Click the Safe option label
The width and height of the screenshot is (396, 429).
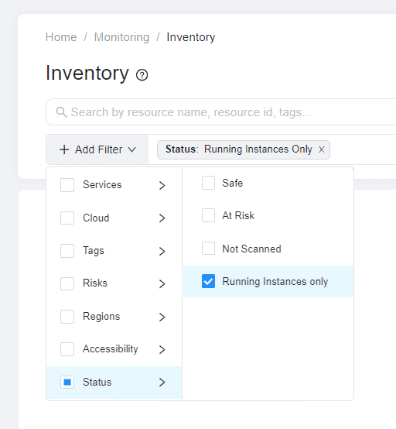tap(233, 183)
